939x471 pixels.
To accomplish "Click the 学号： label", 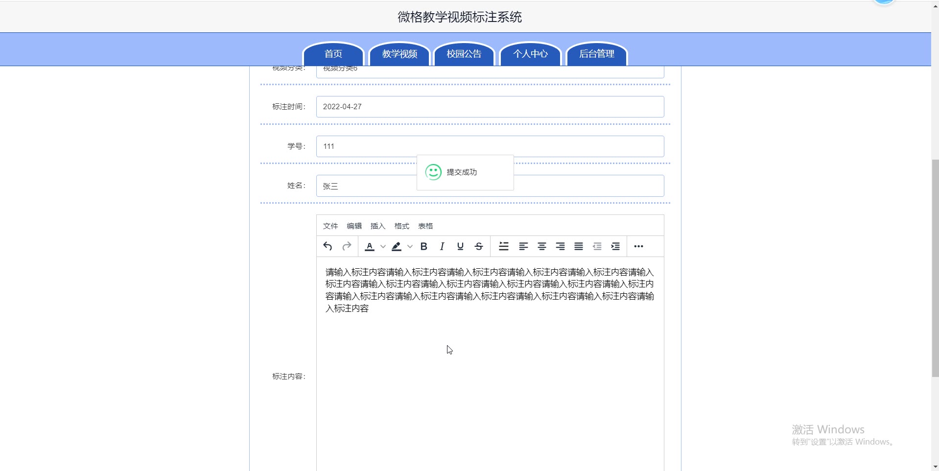I will click(296, 146).
